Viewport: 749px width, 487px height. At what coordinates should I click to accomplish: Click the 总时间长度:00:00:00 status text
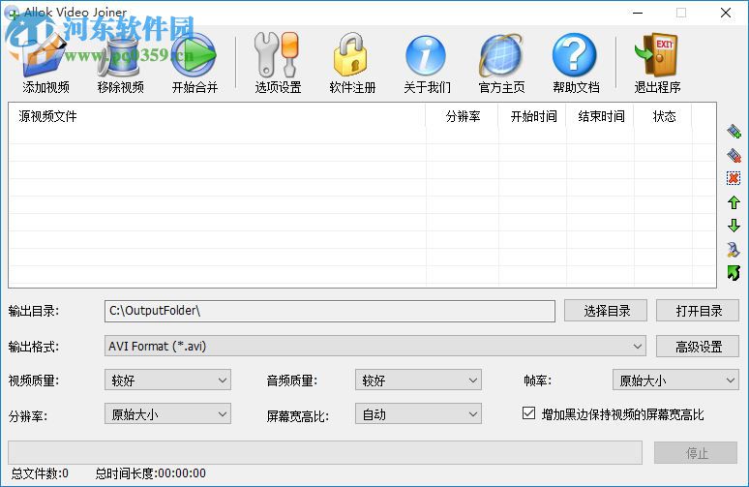[x=150, y=473]
